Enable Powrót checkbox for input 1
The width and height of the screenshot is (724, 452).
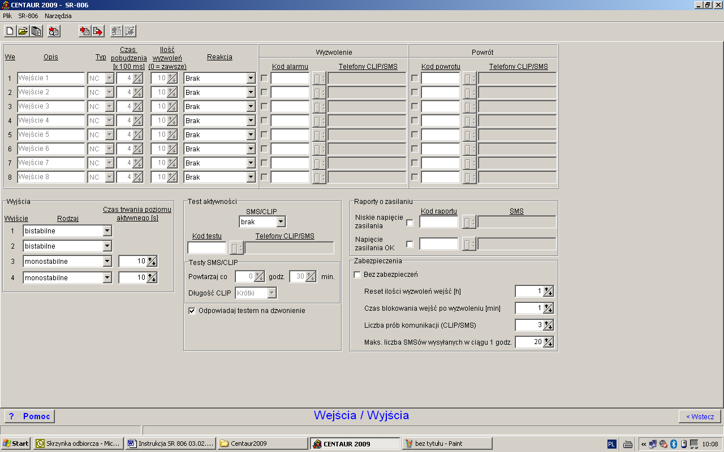click(x=415, y=79)
